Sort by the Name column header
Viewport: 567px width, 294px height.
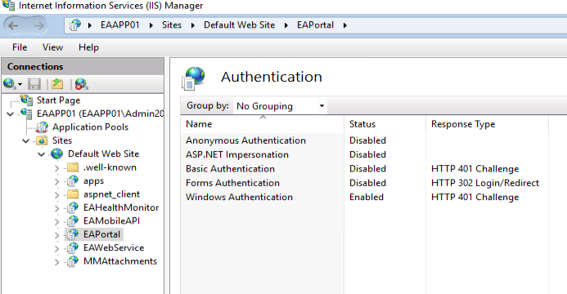pyautogui.click(x=263, y=124)
